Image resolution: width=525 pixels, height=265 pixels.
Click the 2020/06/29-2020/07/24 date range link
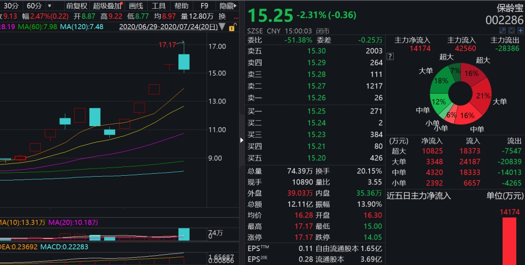coord(168,27)
